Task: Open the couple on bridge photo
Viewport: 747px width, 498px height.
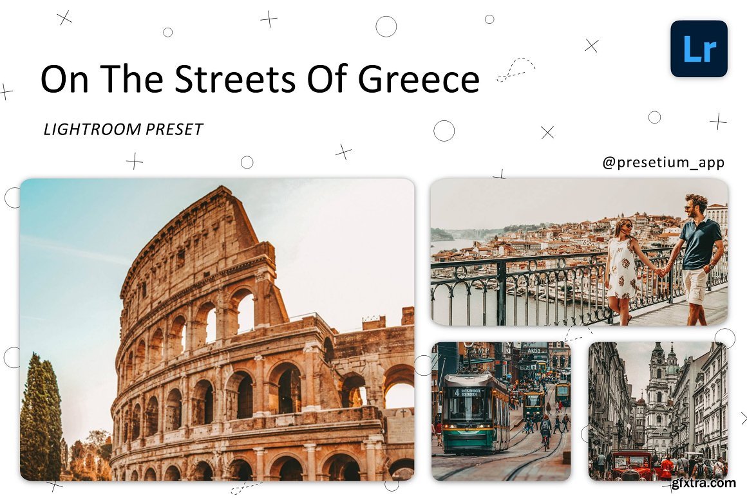Action: click(x=580, y=252)
